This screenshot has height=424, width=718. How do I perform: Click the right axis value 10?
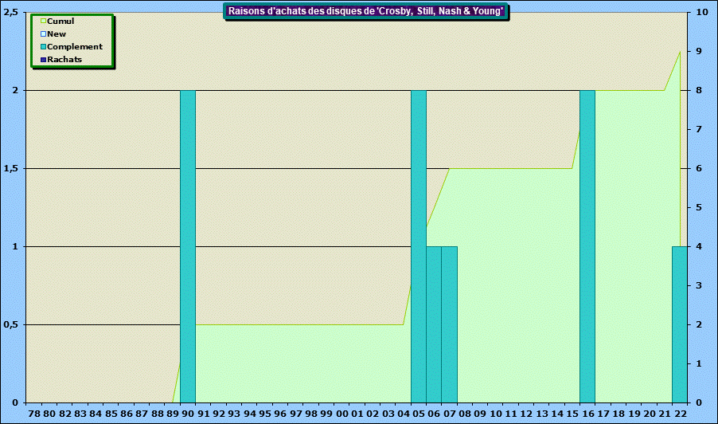tap(701, 13)
